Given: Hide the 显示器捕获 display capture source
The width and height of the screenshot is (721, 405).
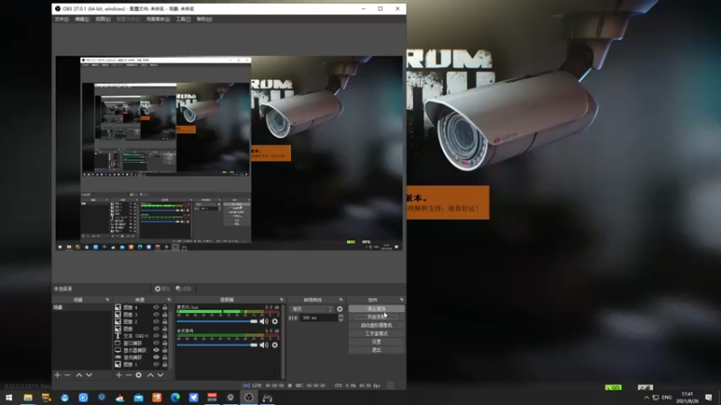Looking at the screenshot, I should (156, 350).
